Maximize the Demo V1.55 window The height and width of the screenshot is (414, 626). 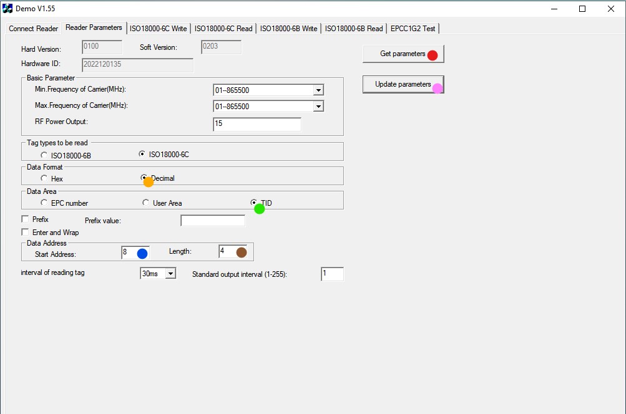[x=582, y=9]
